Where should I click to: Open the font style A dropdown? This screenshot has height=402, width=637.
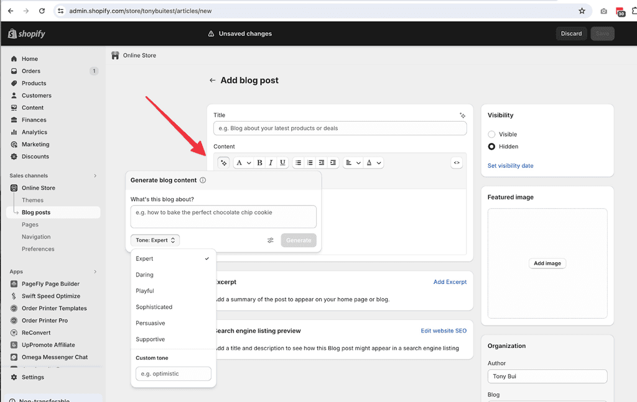[x=243, y=163]
